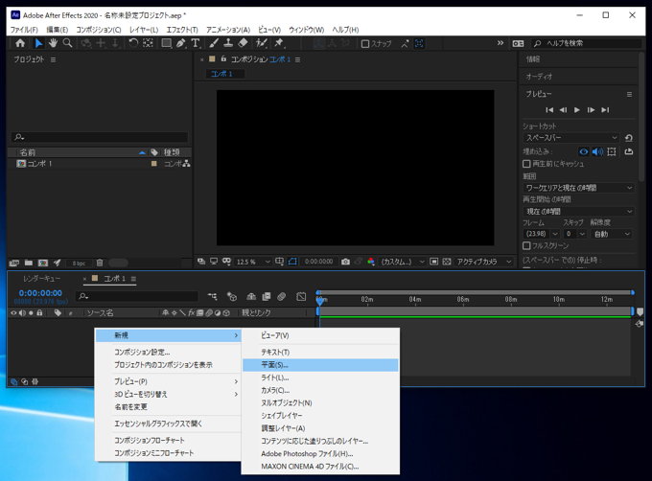Open the graph editor icon in timeline

pyautogui.click(x=301, y=297)
